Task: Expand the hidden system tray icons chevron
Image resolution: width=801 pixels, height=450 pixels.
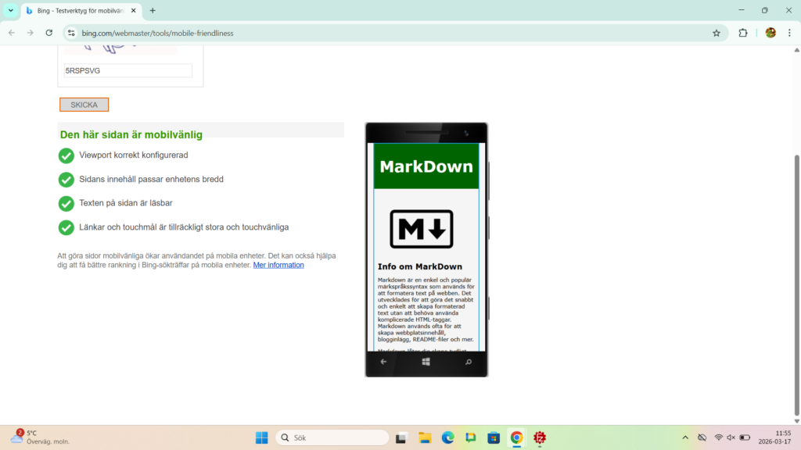Action: pyautogui.click(x=685, y=437)
